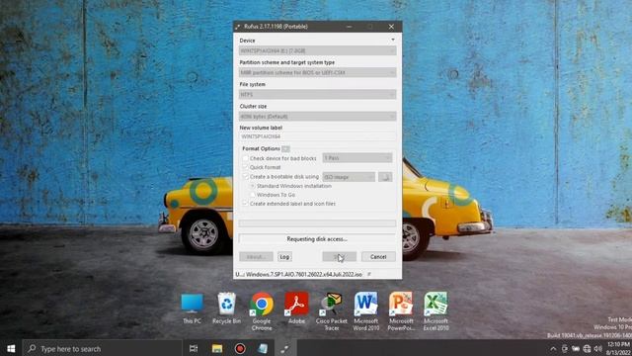Open the File system dropdown

coord(318,95)
